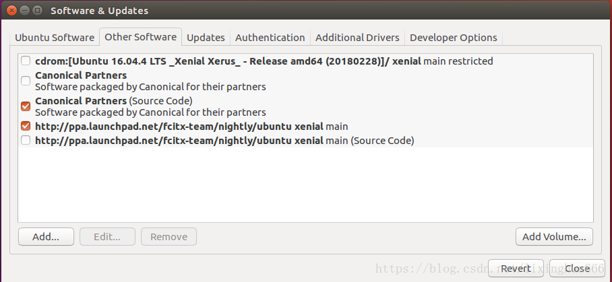
Task: Select the Other Software tab
Action: [140, 37]
